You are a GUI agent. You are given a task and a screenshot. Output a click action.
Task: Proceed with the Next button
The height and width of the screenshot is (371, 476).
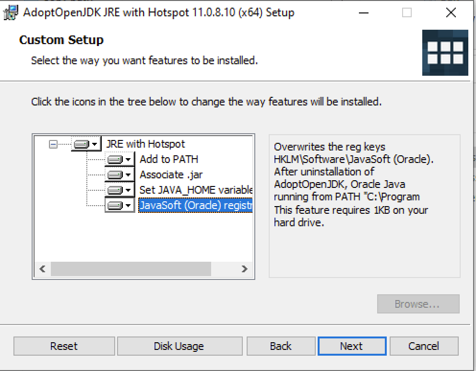click(x=352, y=346)
